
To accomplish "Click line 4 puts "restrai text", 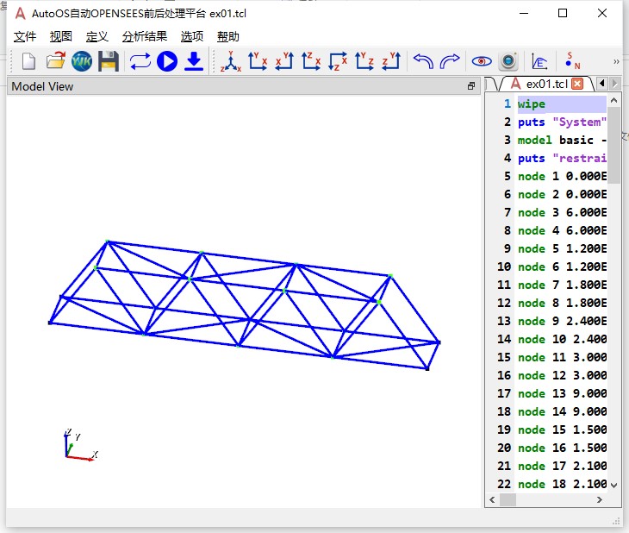I will [562, 158].
